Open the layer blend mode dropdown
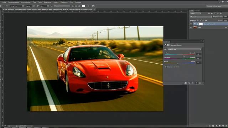Screen dimensions: 228x128 click(201, 17)
